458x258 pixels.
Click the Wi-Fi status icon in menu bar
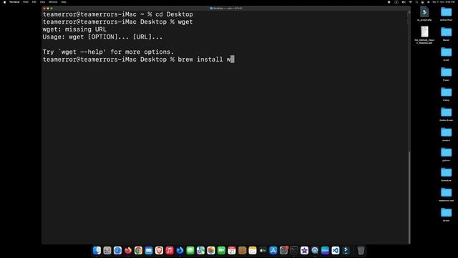coord(410,2)
